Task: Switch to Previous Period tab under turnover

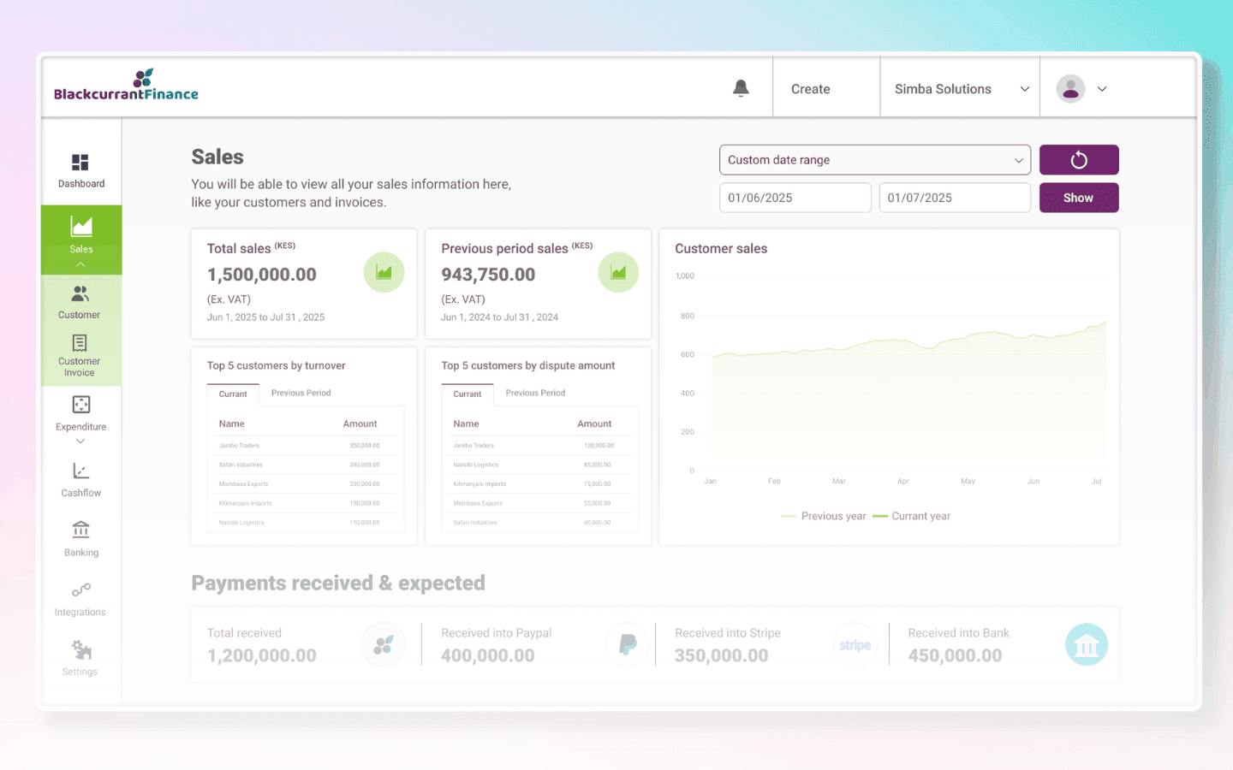Action: click(301, 394)
